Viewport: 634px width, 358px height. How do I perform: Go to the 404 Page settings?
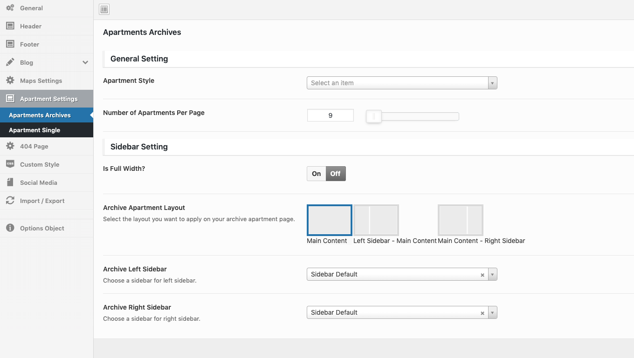tap(34, 146)
